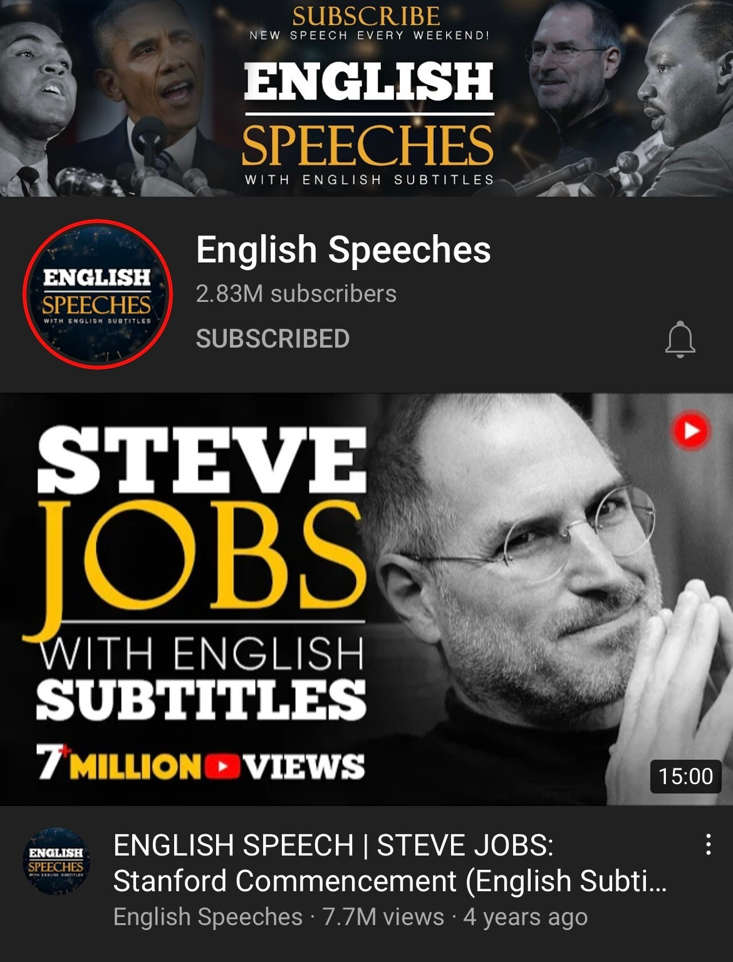Toggle the SUBSCRIBED button
This screenshot has height=962, width=733.
[x=273, y=339]
